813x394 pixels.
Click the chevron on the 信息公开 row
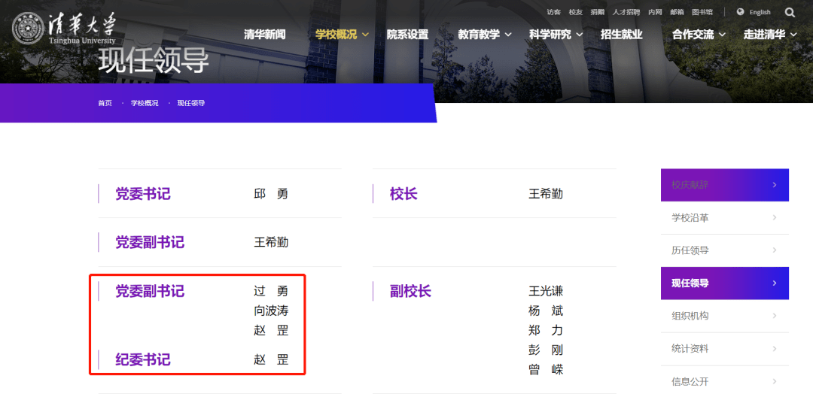[775, 382]
